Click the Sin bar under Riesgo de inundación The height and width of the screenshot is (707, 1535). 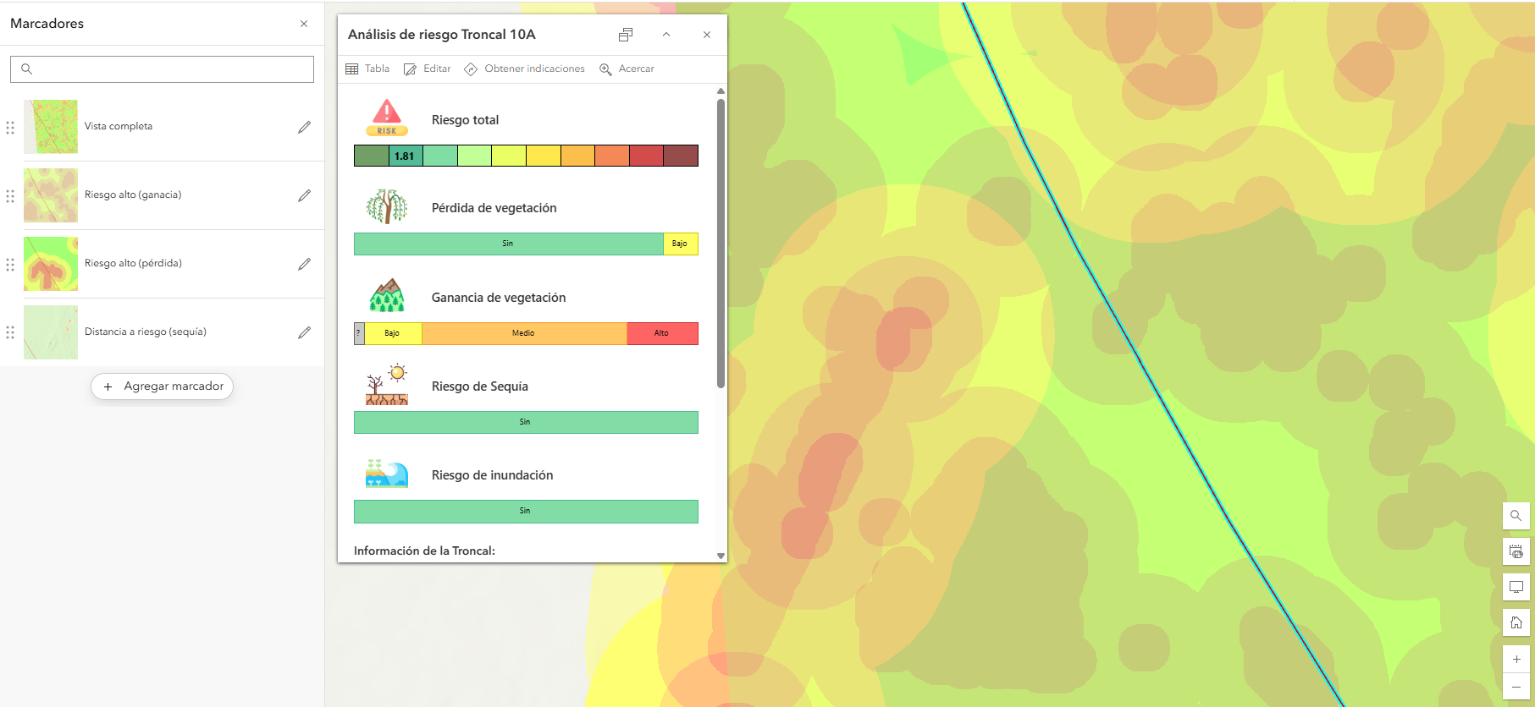tap(526, 512)
